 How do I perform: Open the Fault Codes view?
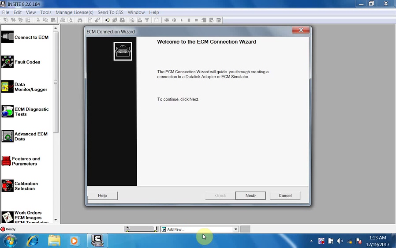point(21,62)
